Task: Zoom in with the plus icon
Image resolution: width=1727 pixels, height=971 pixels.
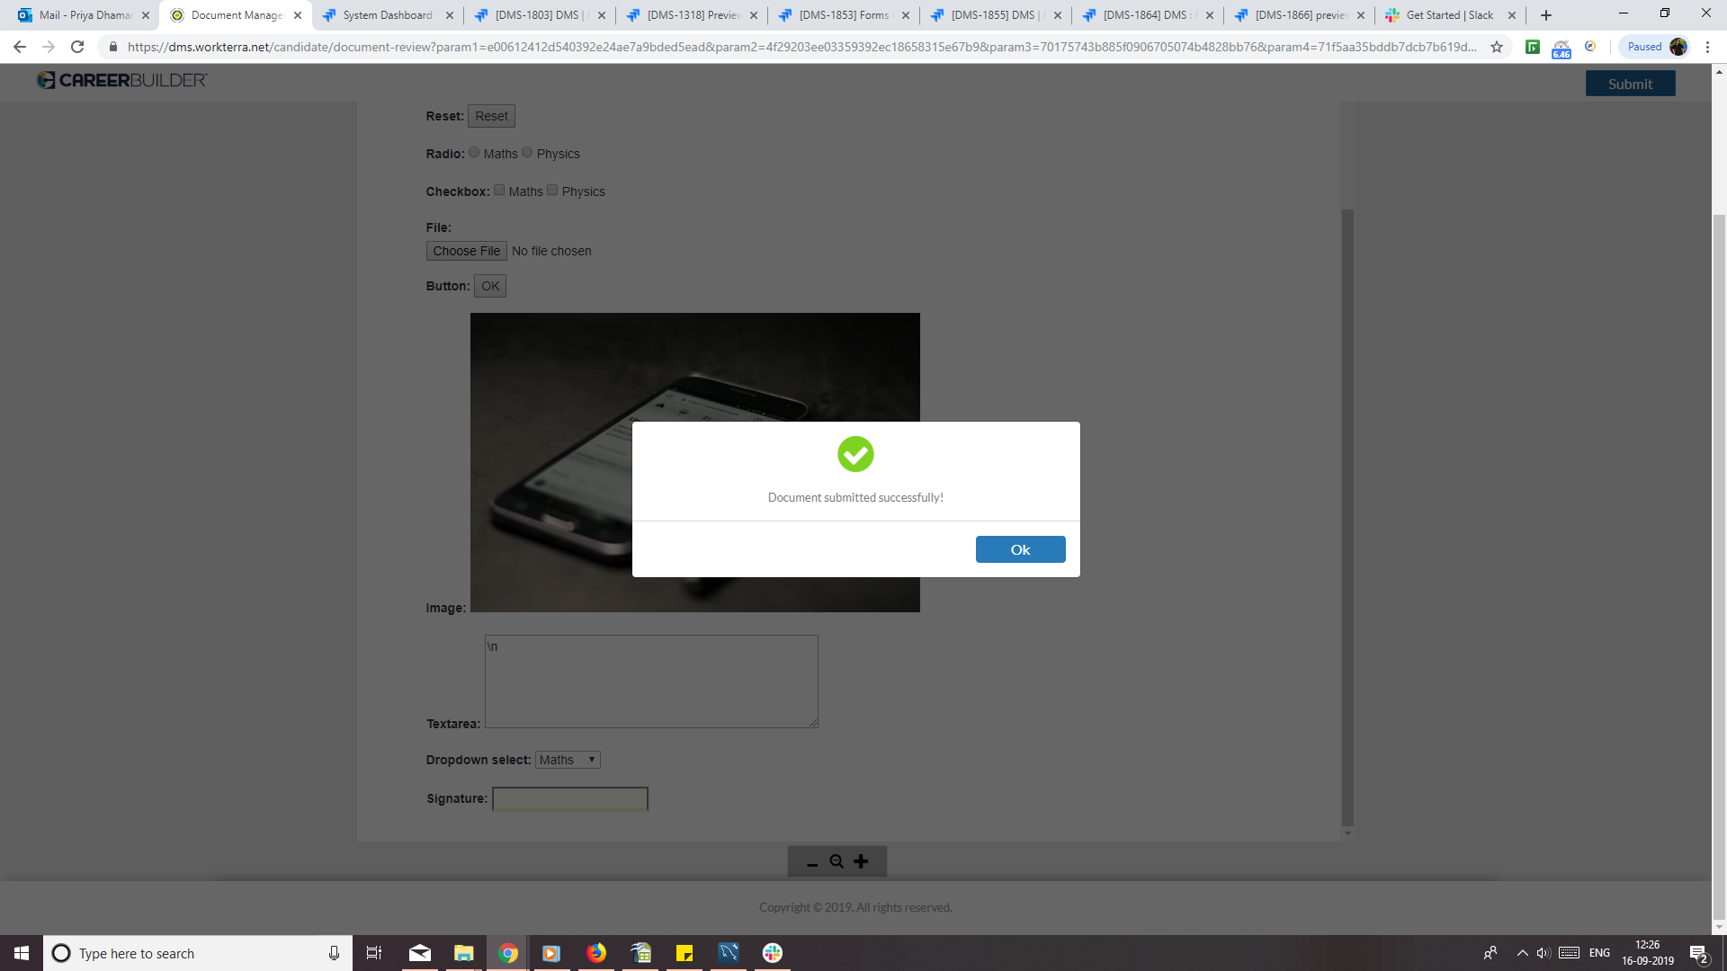Action: pos(861,861)
